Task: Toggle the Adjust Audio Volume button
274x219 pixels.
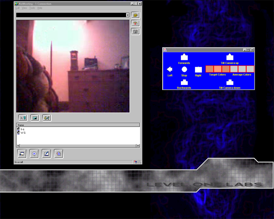Action: pos(47,118)
